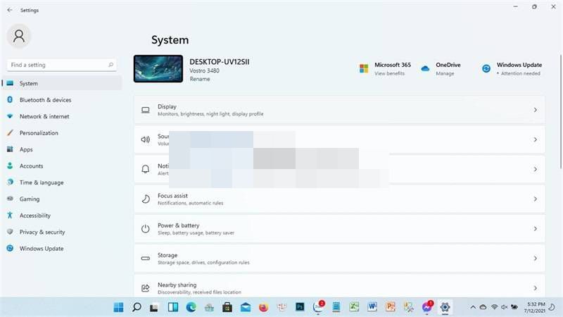563x317 pixels.
Task: Select System in the sidebar
Action: click(62, 83)
